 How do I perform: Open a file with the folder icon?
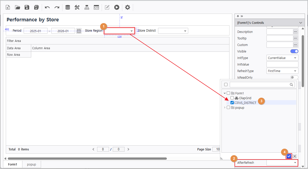(17, 7)
